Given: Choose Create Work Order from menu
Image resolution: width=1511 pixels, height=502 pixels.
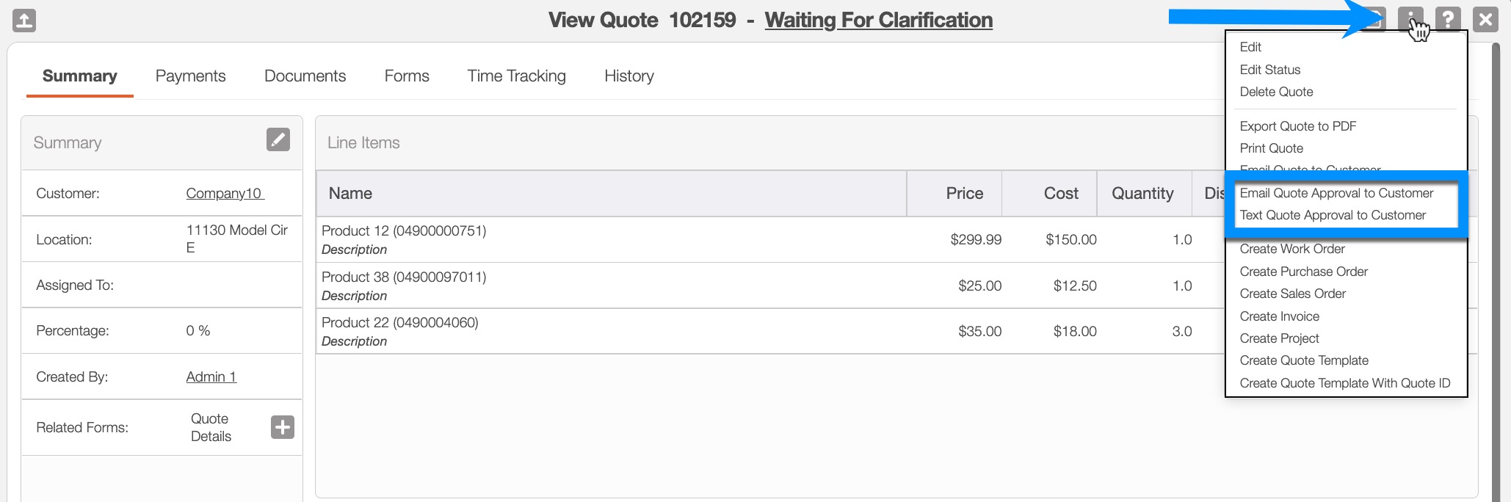Looking at the screenshot, I should (1291, 249).
